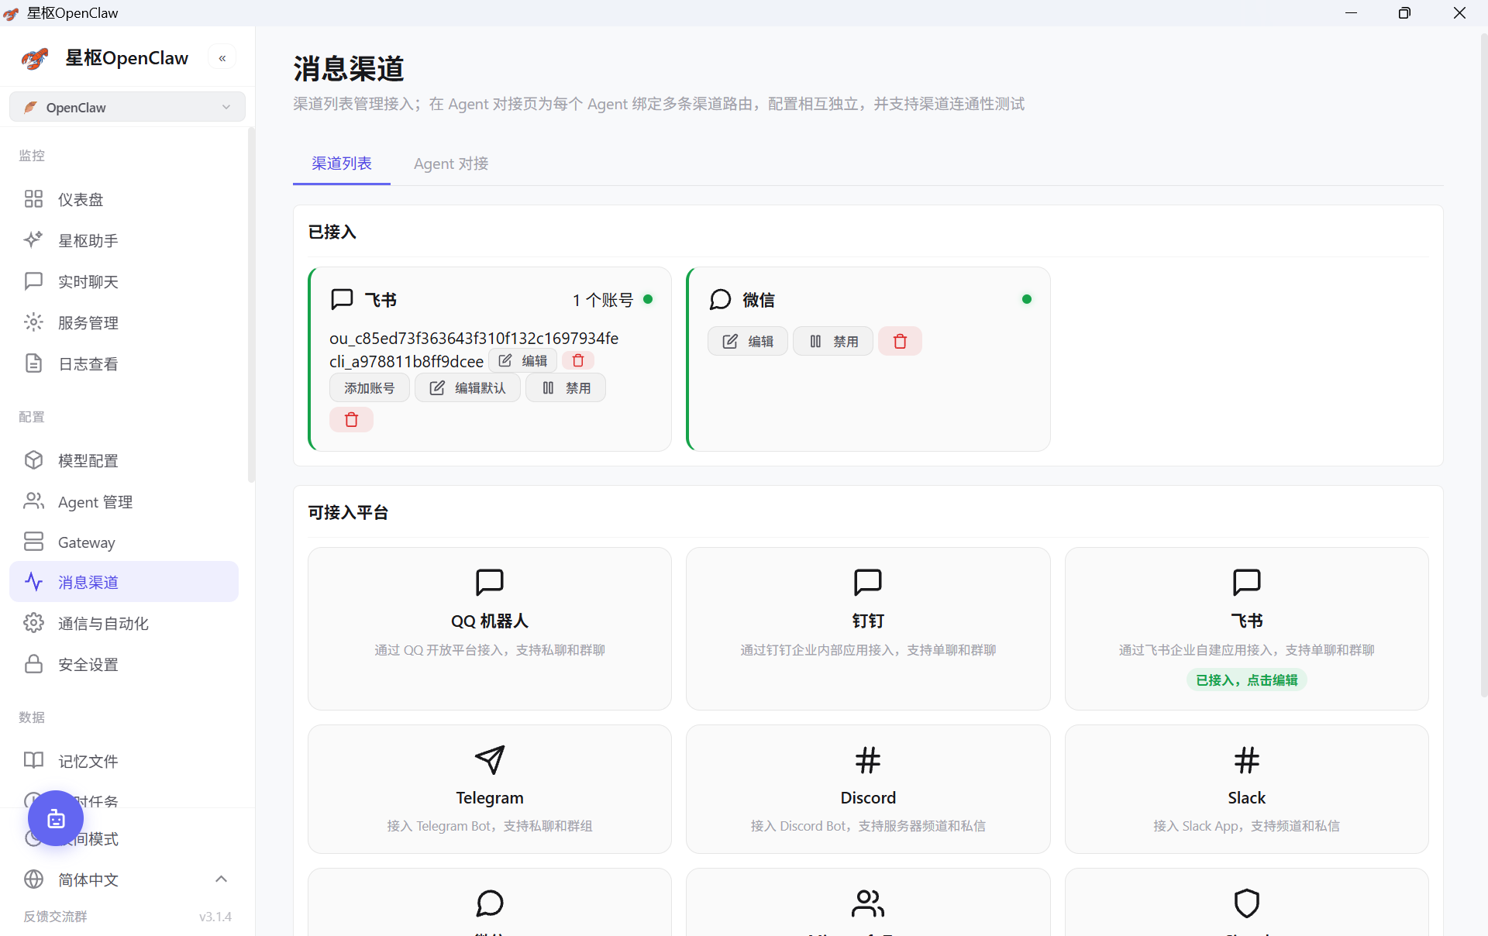Image resolution: width=1488 pixels, height=936 pixels.
Task: Click the chat icon on bottom-row left card
Action: (490, 903)
